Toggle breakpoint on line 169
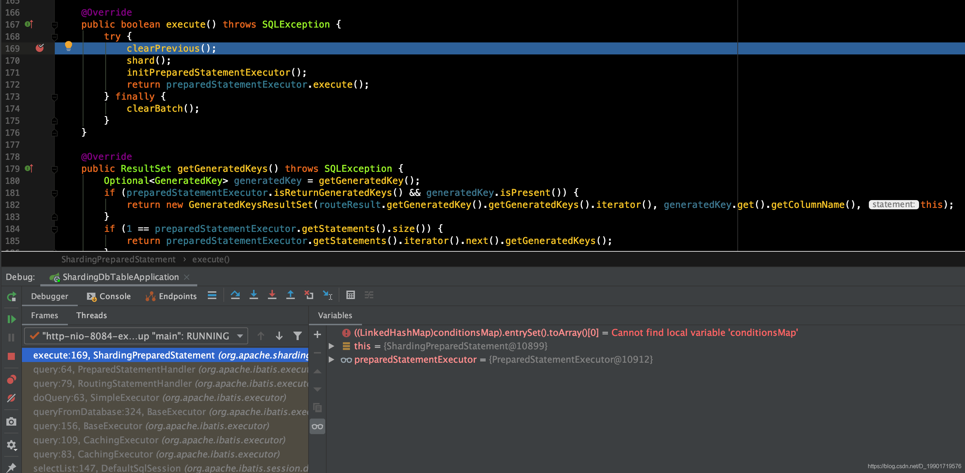The width and height of the screenshot is (965, 473). pyautogui.click(x=40, y=48)
